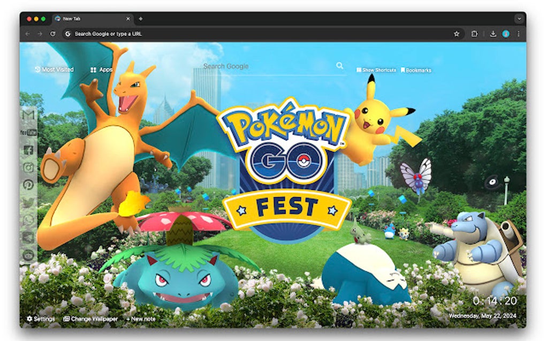Open the Extensions puzzle-piece icon
The width and height of the screenshot is (546, 341).
tap(474, 34)
